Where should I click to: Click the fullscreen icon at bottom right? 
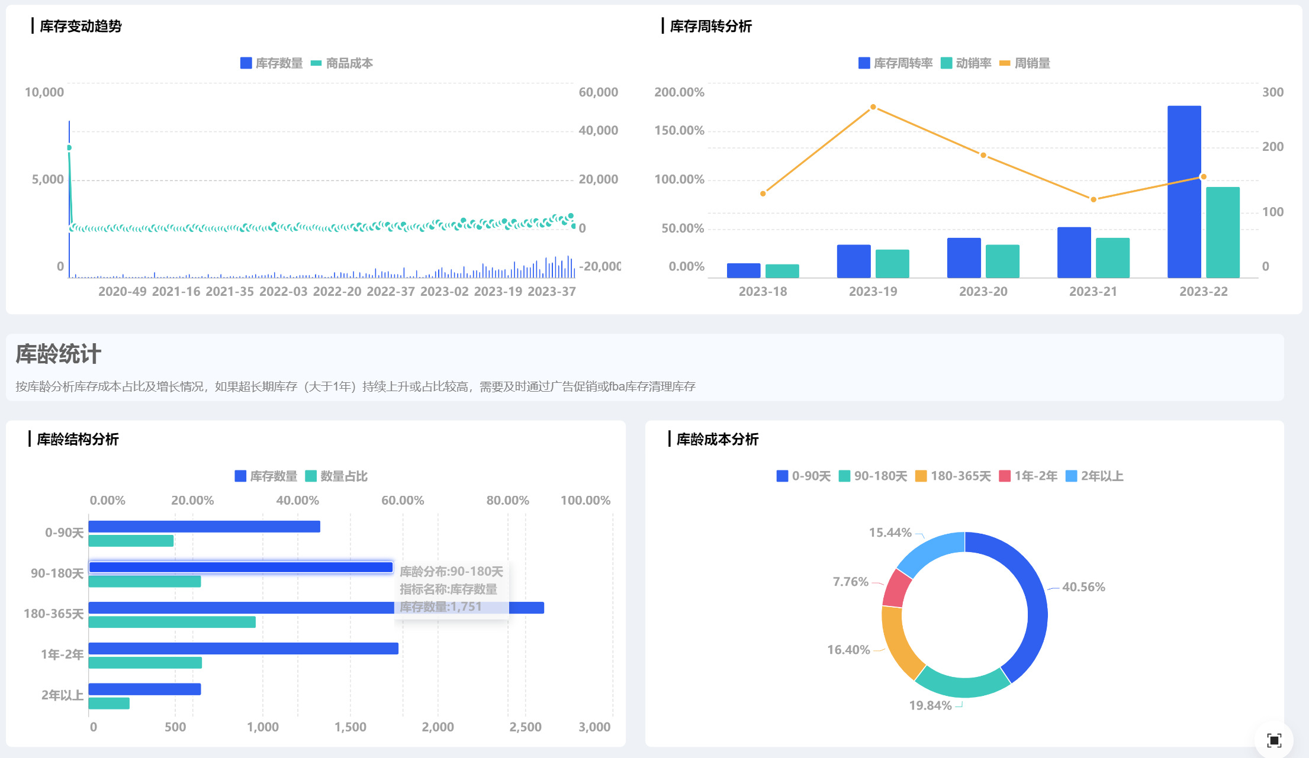coord(1273,740)
